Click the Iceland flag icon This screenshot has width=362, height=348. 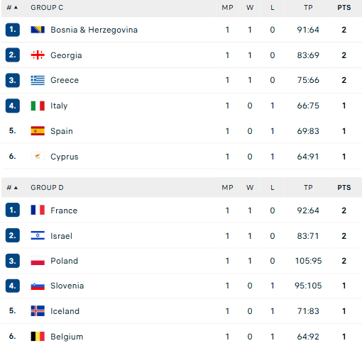point(38,311)
